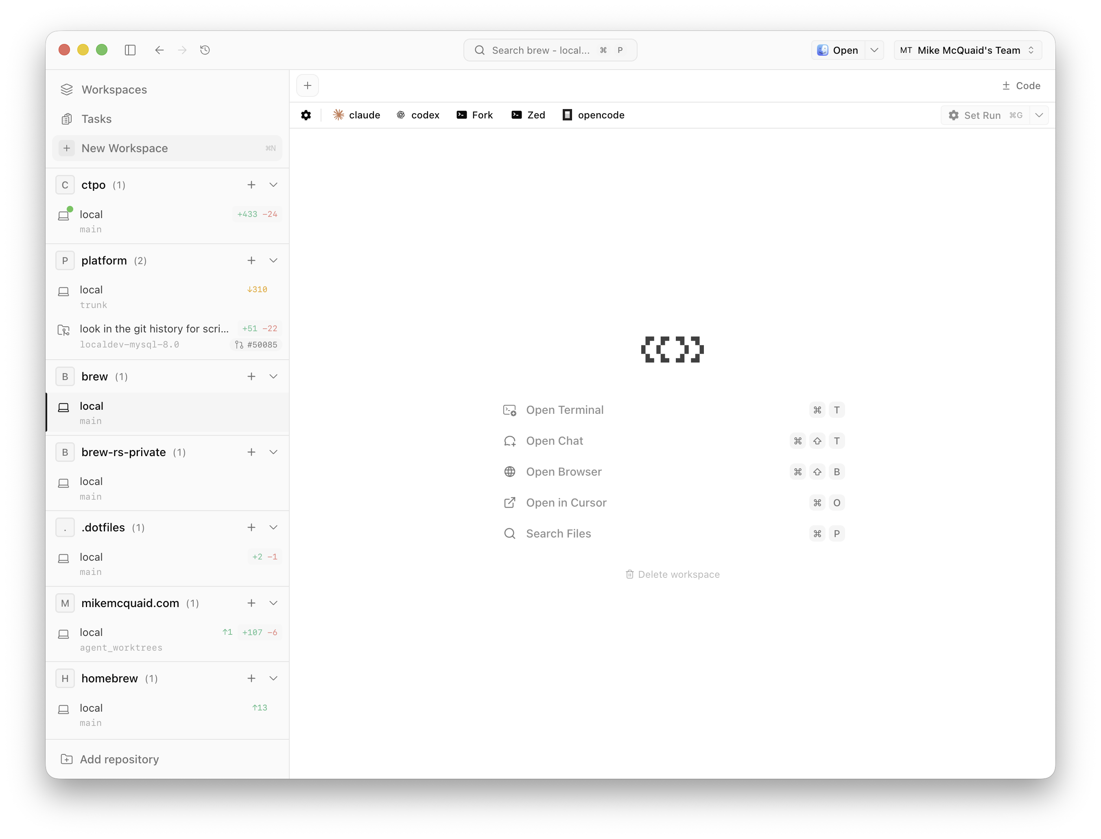This screenshot has width=1101, height=839.
Task: Click the history clock icon
Action: click(205, 50)
